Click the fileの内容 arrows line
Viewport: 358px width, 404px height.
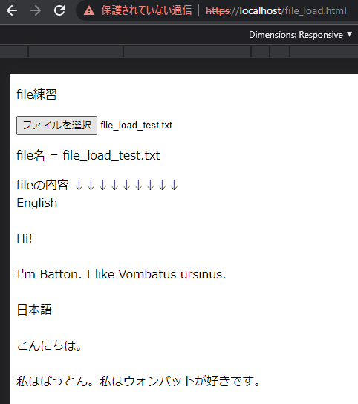coord(97,185)
